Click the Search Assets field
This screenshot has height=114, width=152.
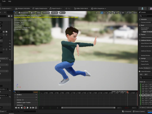coord(146,78)
